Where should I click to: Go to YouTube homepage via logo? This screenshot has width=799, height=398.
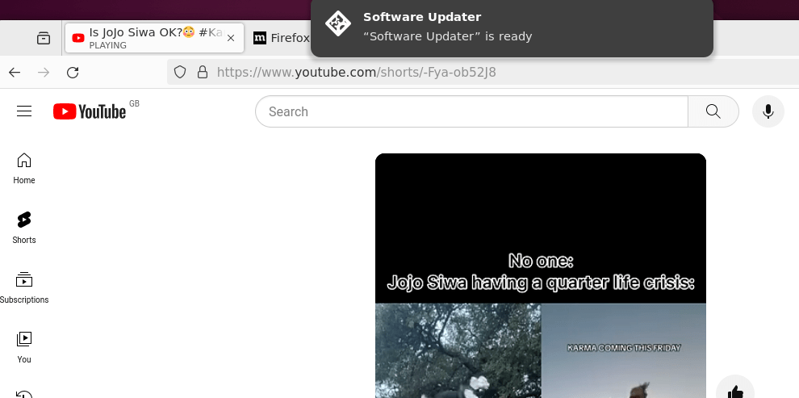[90, 111]
